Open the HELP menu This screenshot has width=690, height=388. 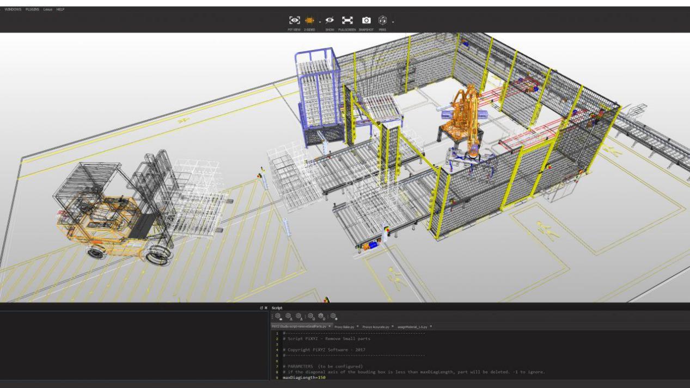(x=60, y=9)
